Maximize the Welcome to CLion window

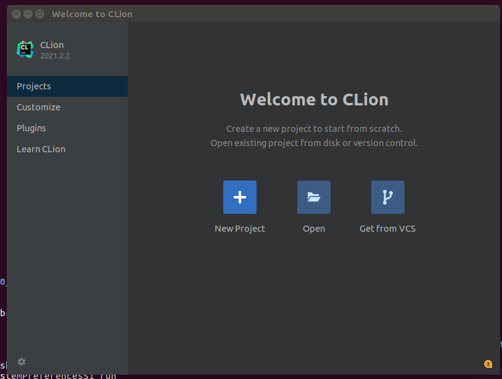click(39, 14)
